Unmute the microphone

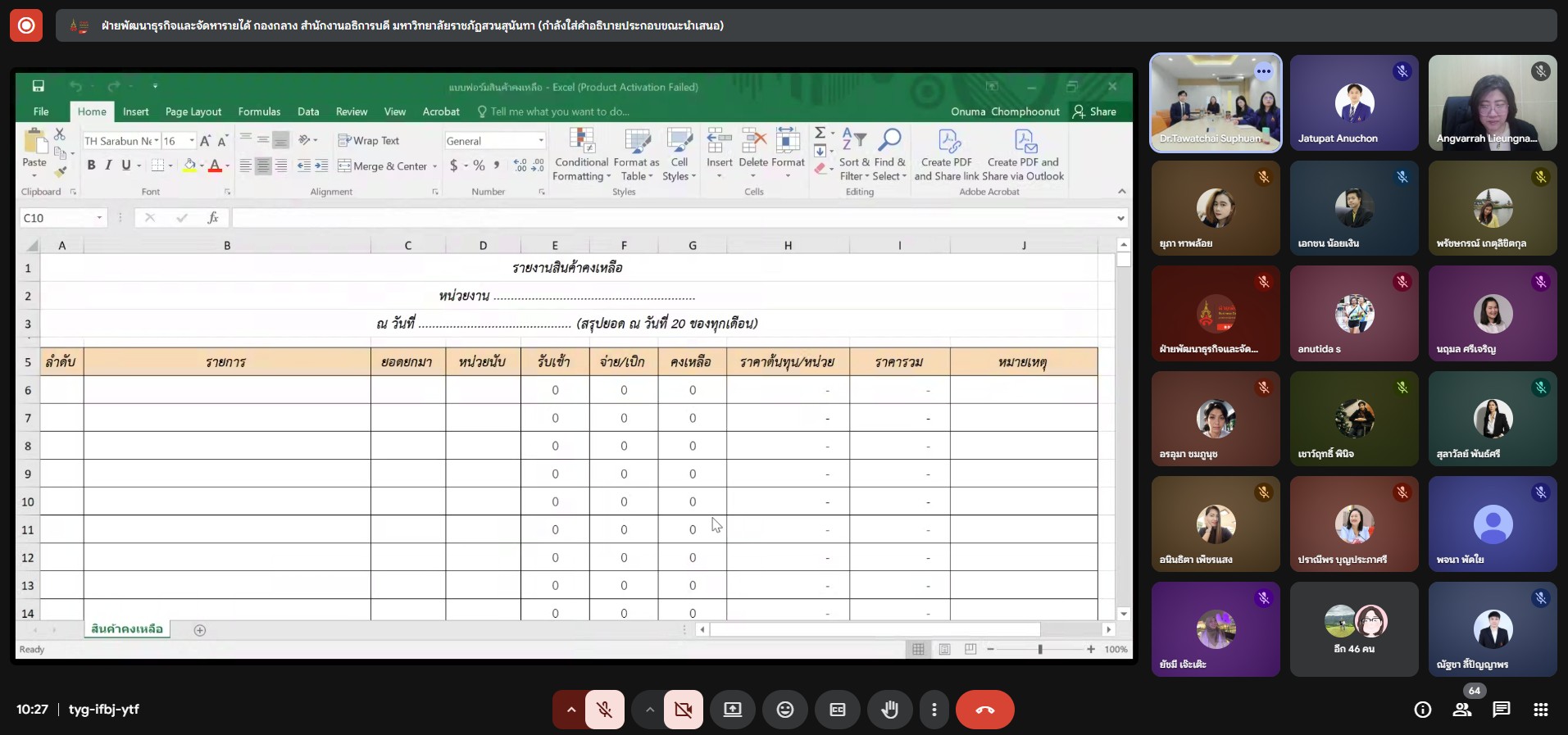coord(605,710)
